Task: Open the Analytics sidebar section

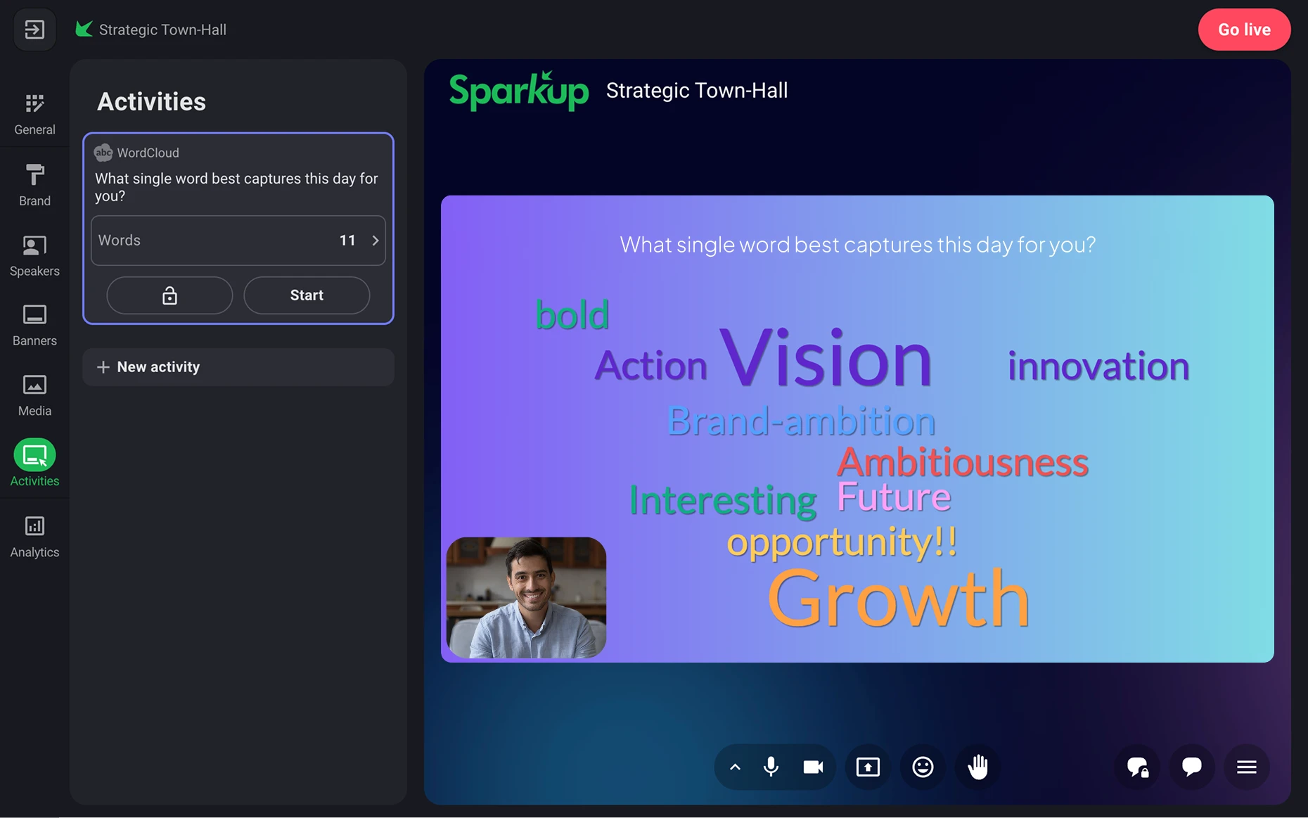Action: (x=34, y=537)
